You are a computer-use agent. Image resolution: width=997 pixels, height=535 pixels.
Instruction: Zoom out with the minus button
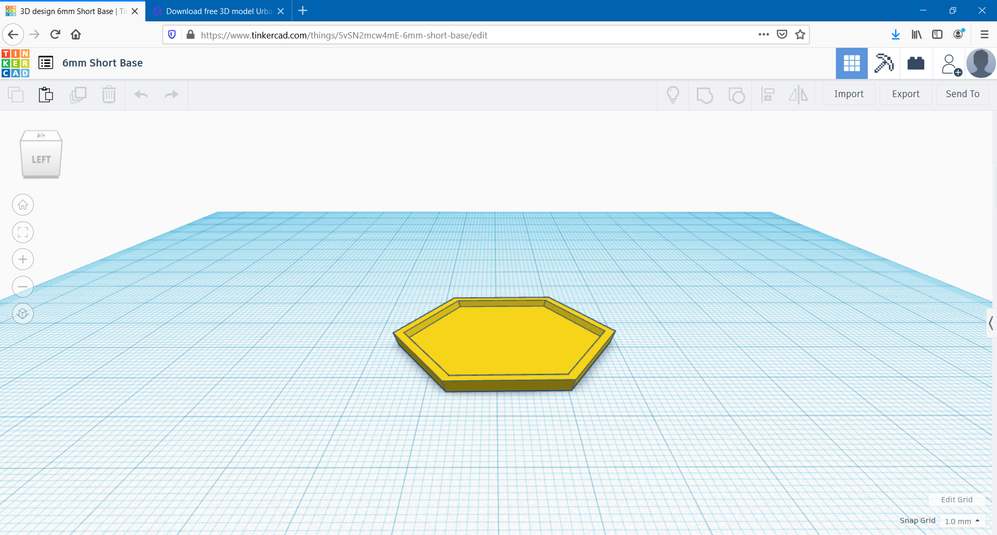click(23, 287)
